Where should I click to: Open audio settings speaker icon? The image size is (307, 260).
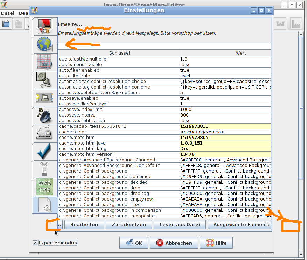[44, 116]
